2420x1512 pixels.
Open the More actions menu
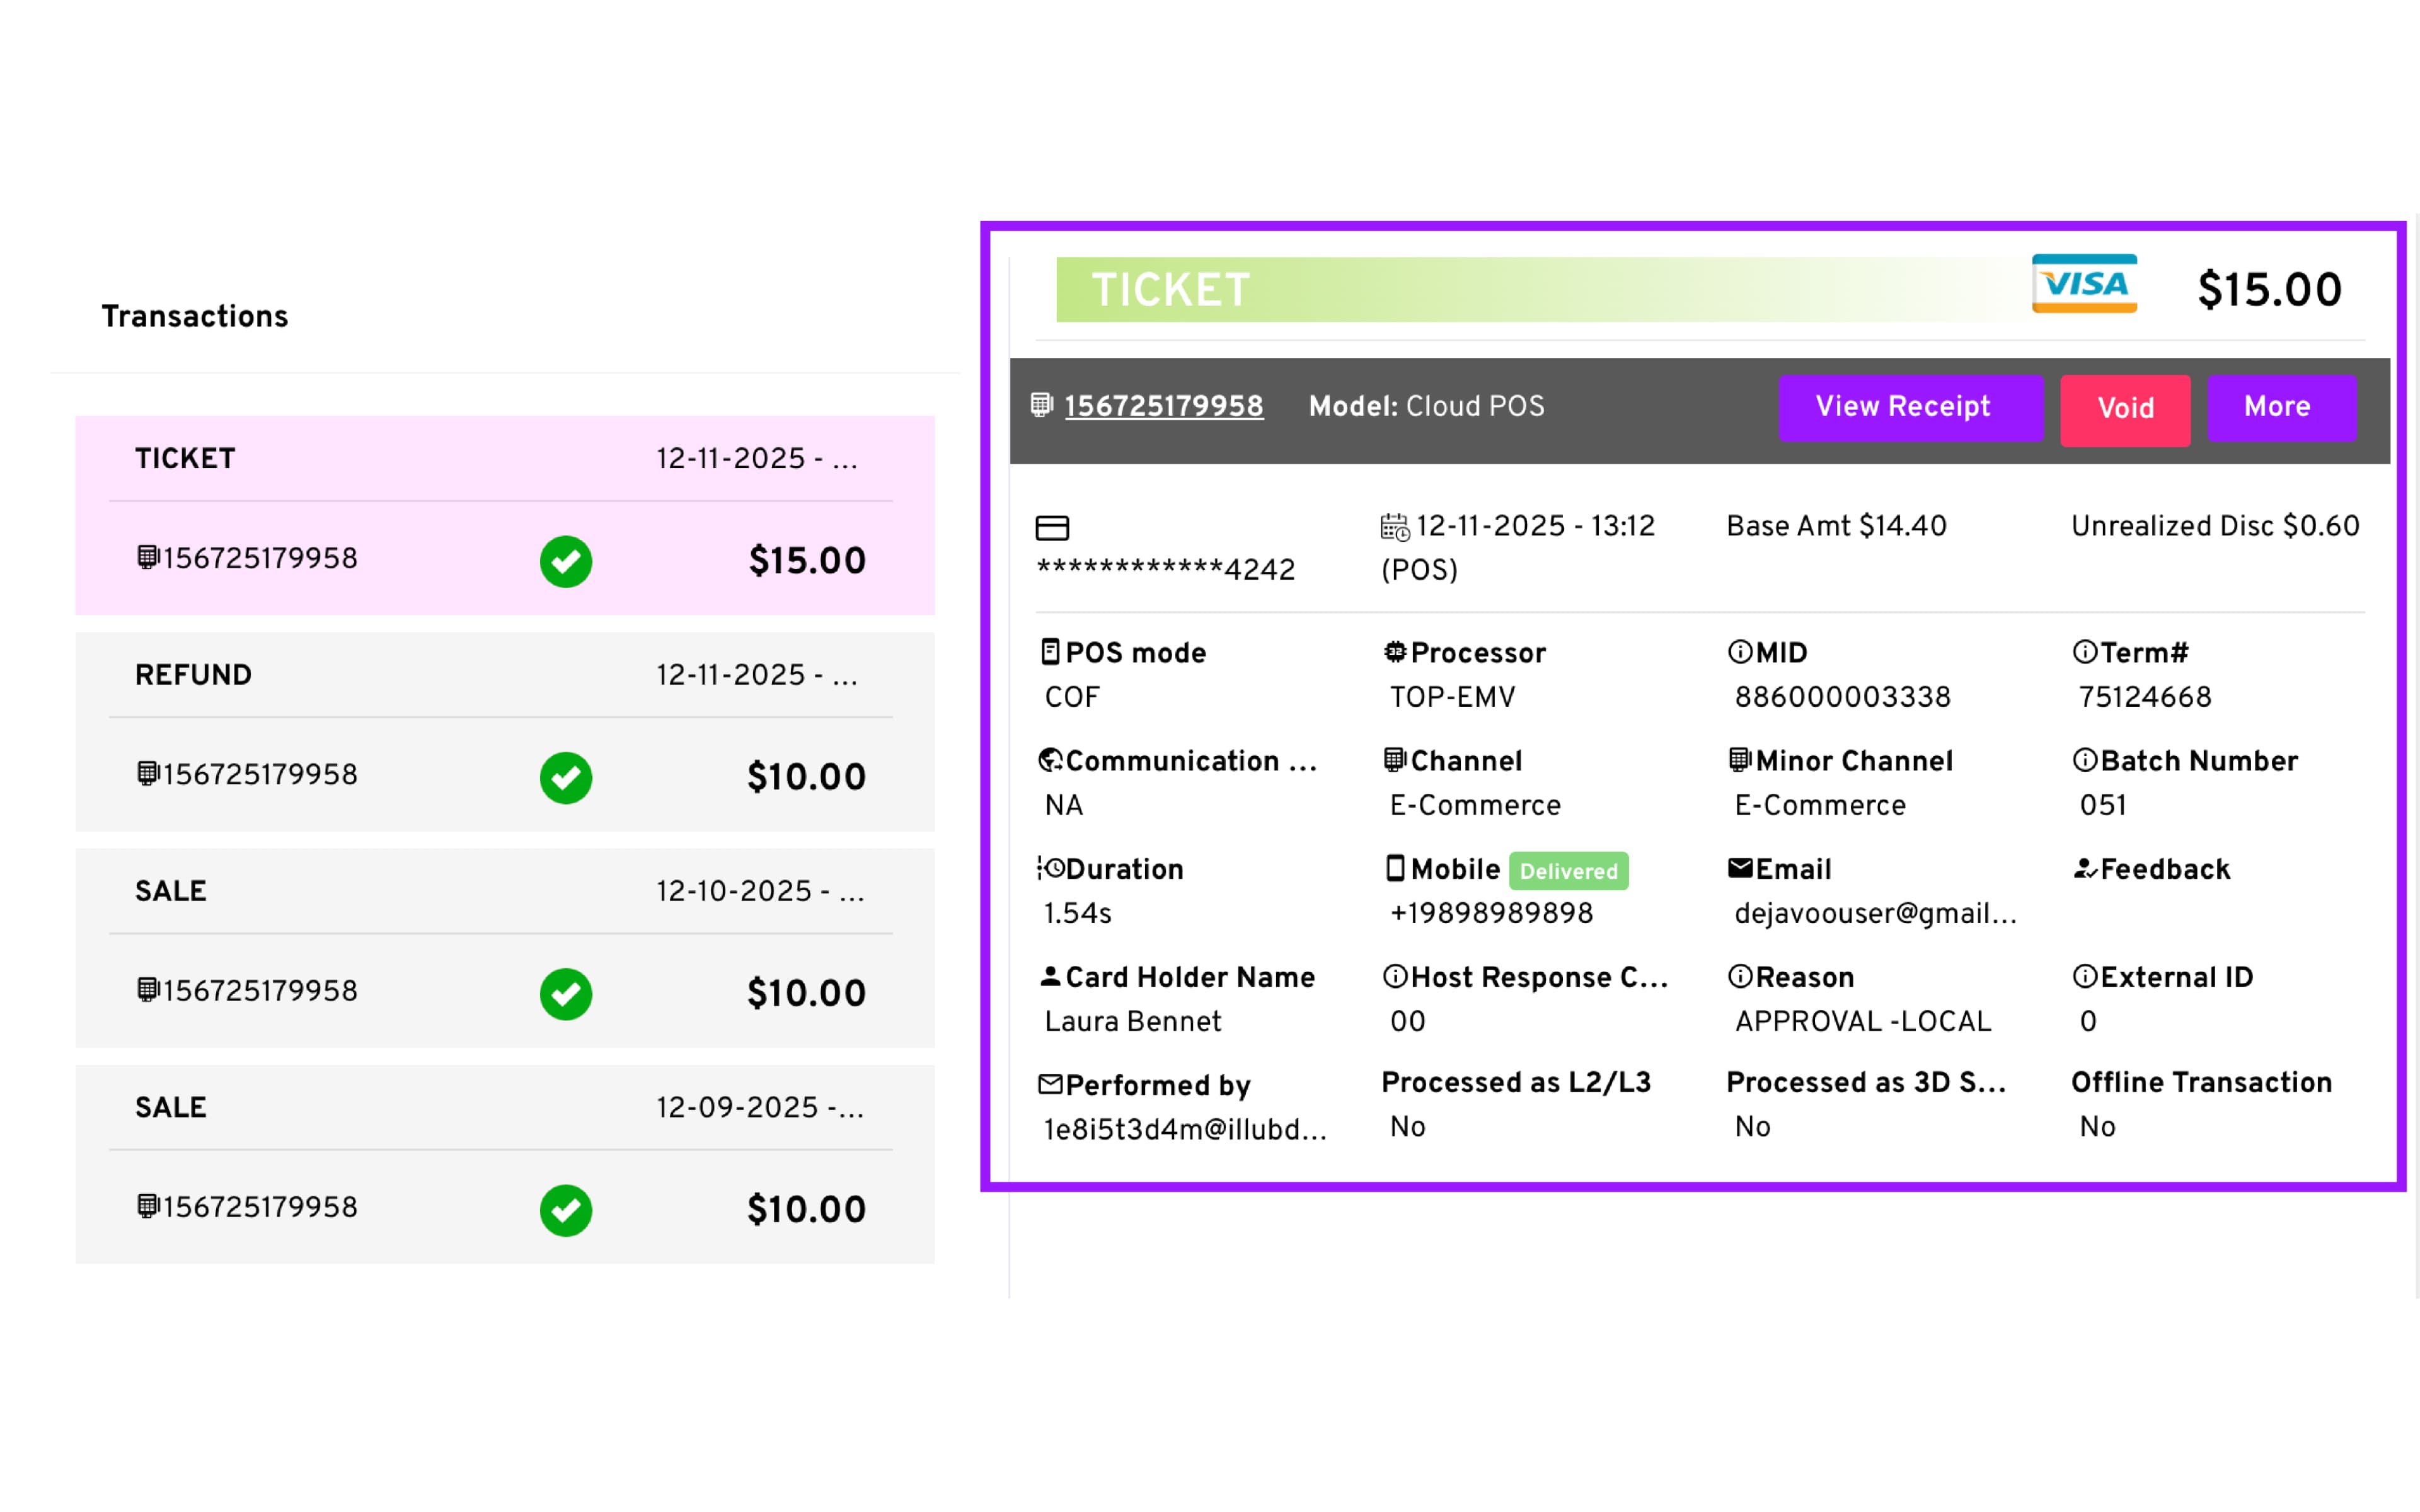2280,407
